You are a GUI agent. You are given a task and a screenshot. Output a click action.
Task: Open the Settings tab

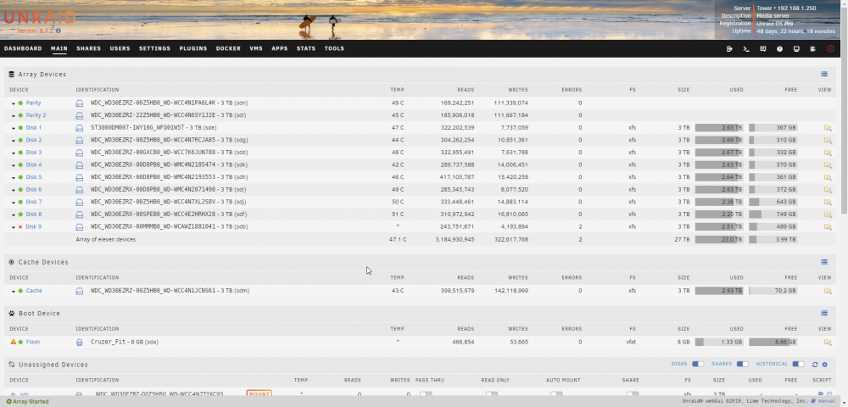154,48
